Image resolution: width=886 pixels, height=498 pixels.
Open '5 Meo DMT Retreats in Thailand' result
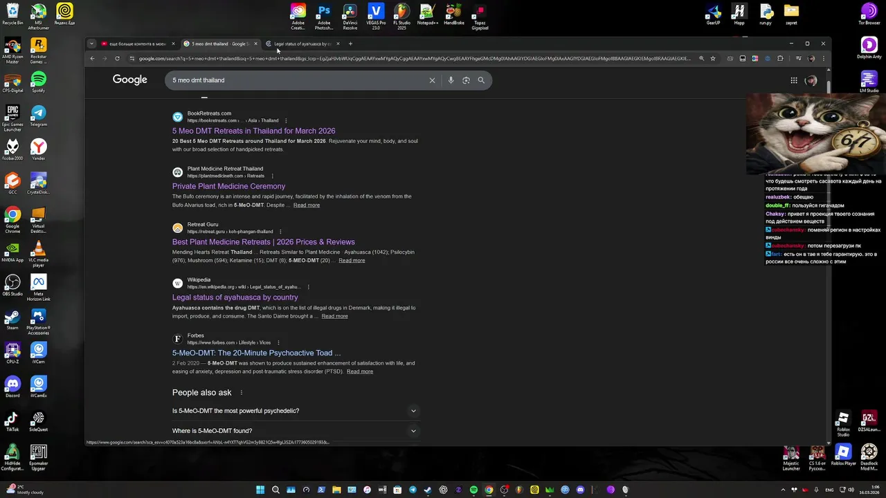click(x=253, y=131)
